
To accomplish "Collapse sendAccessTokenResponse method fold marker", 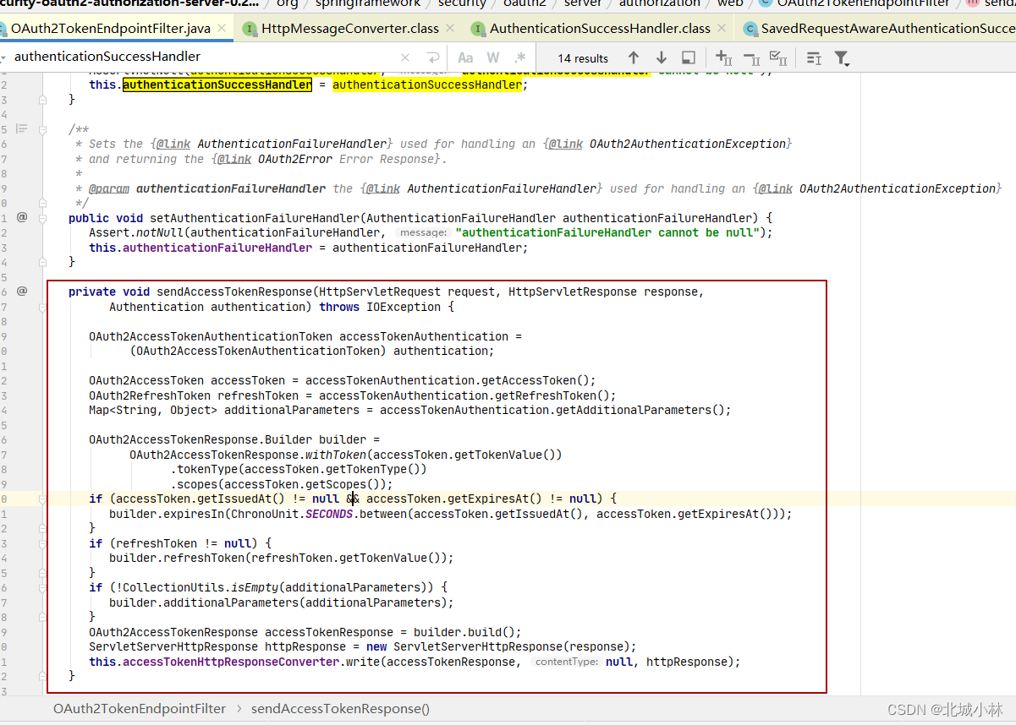I will (42, 306).
